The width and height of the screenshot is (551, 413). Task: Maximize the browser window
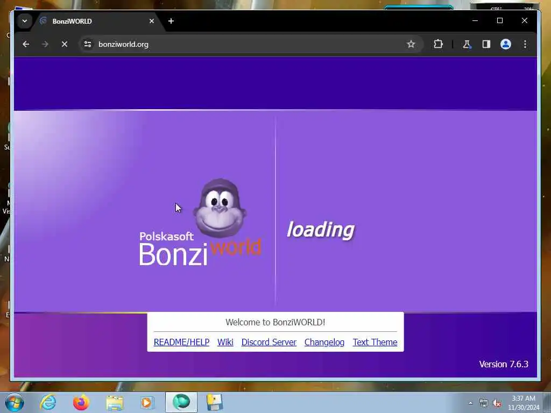pyautogui.click(x=500, y=21)
